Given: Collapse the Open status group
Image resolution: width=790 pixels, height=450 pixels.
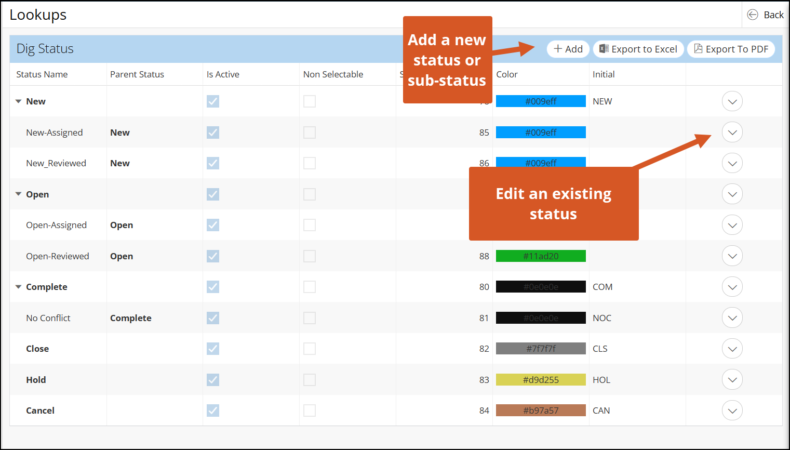Looking at the screenshot, I should tap(19, 194).
